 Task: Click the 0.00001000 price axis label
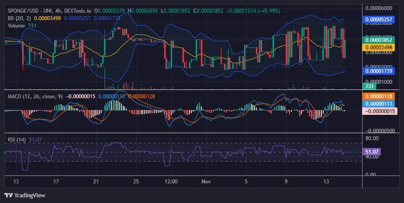pos(379,81)
